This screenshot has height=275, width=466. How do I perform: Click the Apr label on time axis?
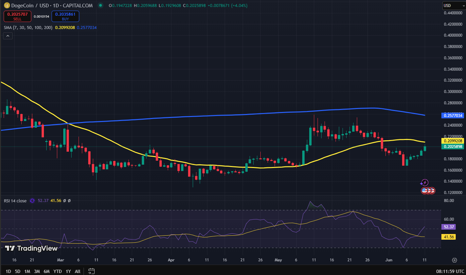(x=171, y=260)
